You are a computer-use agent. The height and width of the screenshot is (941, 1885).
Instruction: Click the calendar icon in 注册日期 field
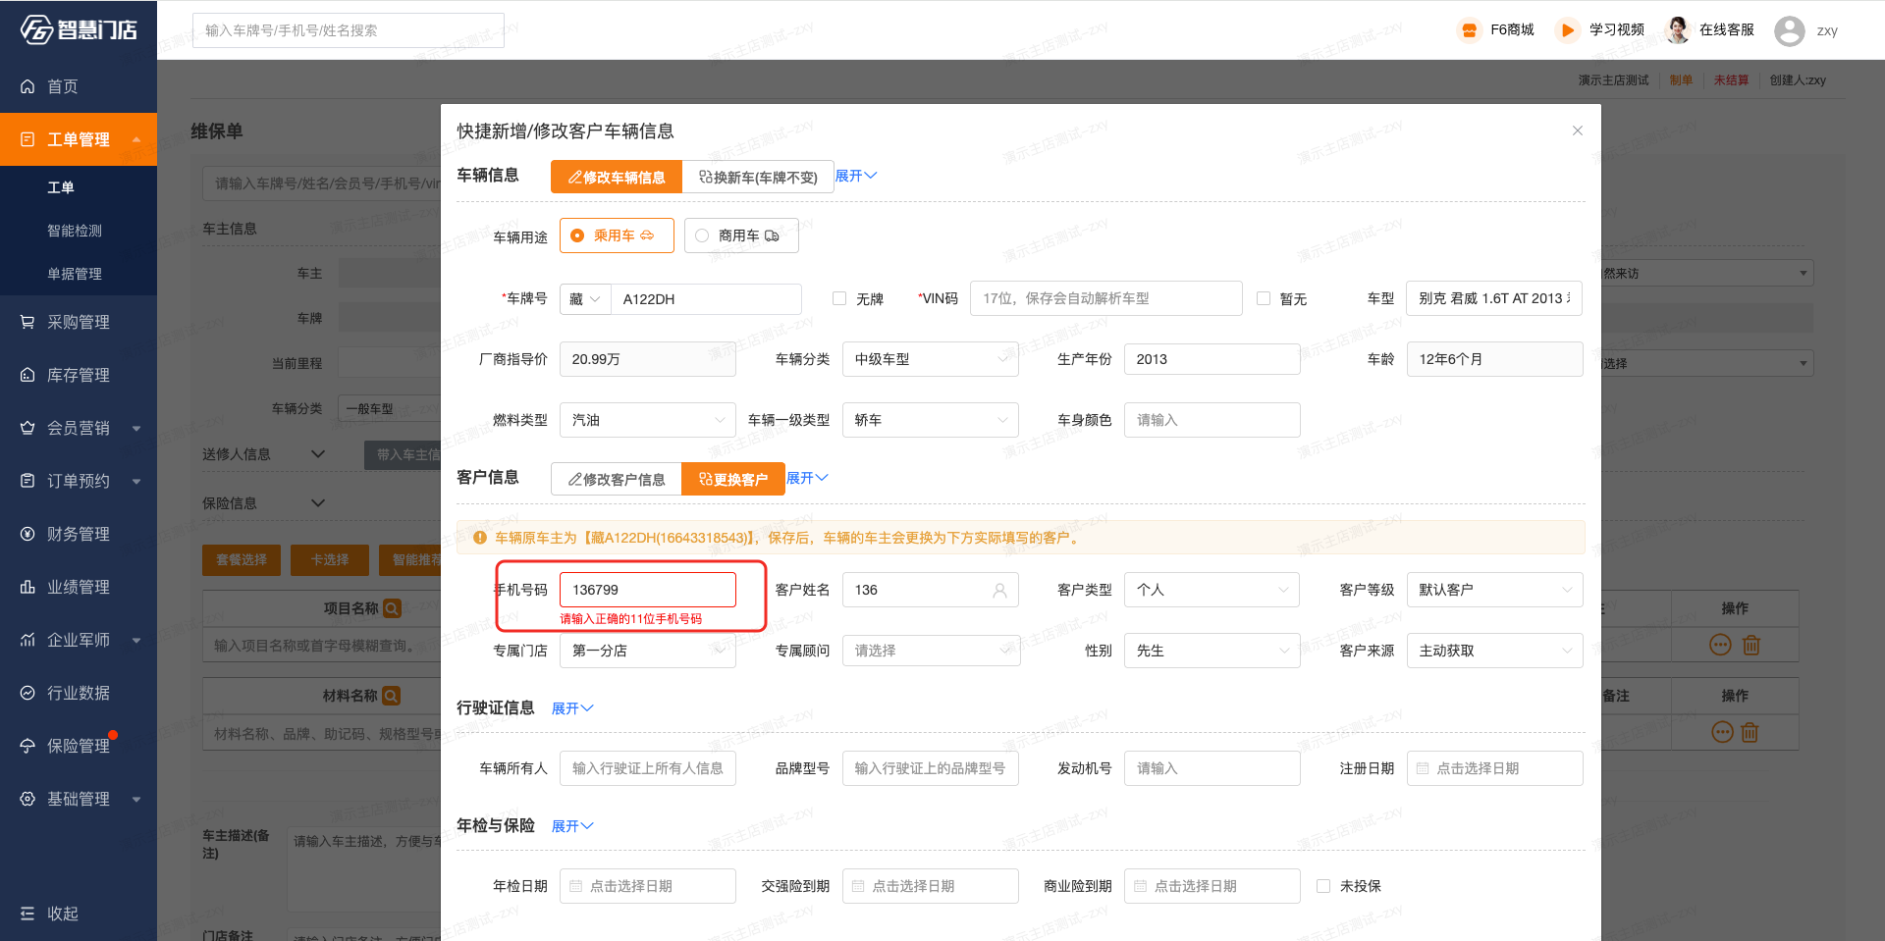click(x=1423, y=768)
